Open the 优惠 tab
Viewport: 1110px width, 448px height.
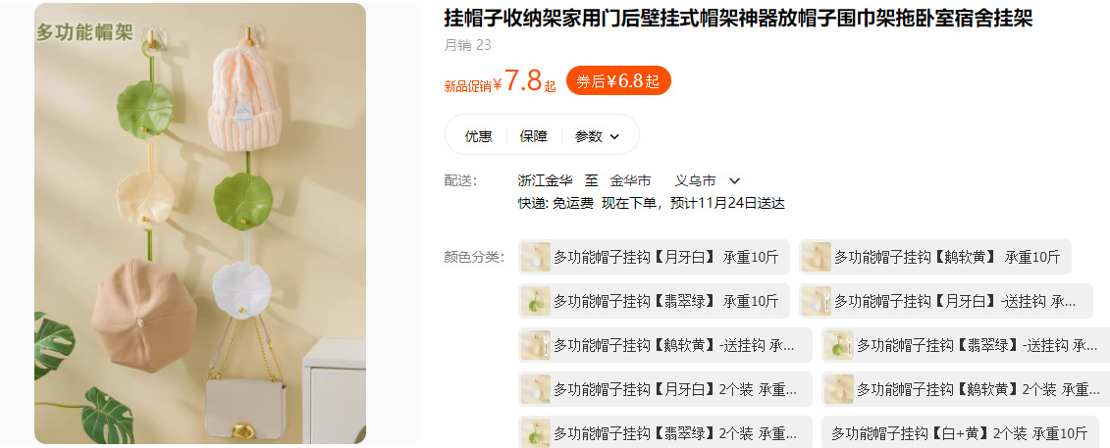479,136
